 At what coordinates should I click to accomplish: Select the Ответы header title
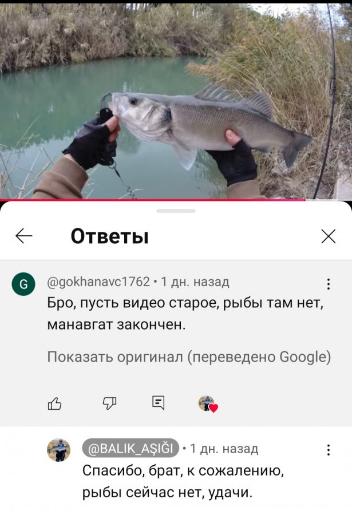[x=110, y=236]
